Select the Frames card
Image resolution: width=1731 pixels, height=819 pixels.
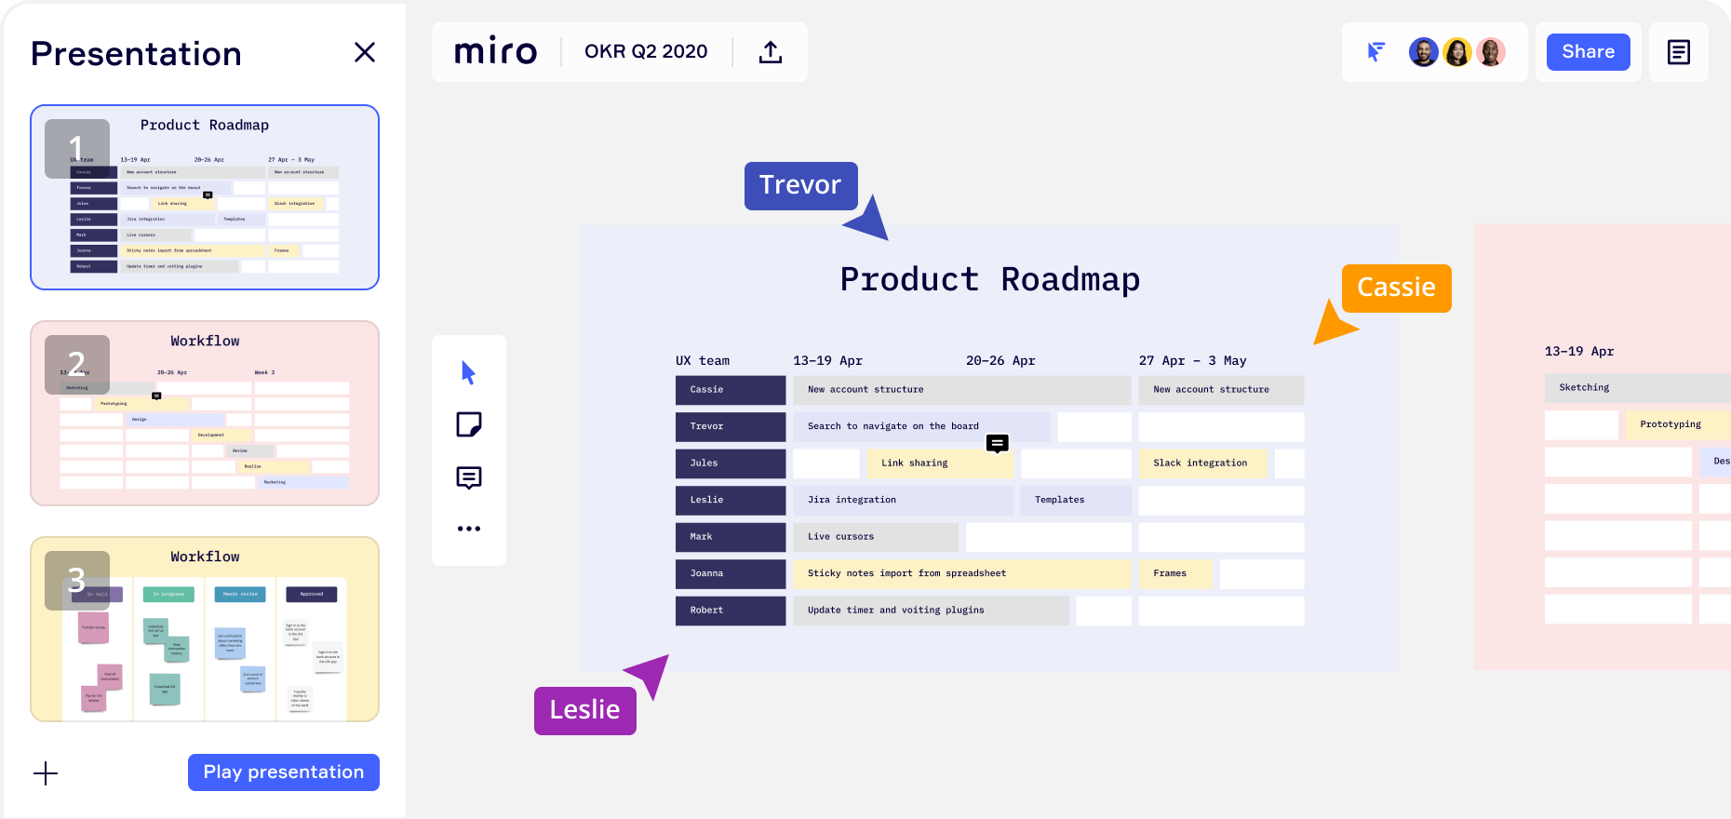coord(1175,573)
